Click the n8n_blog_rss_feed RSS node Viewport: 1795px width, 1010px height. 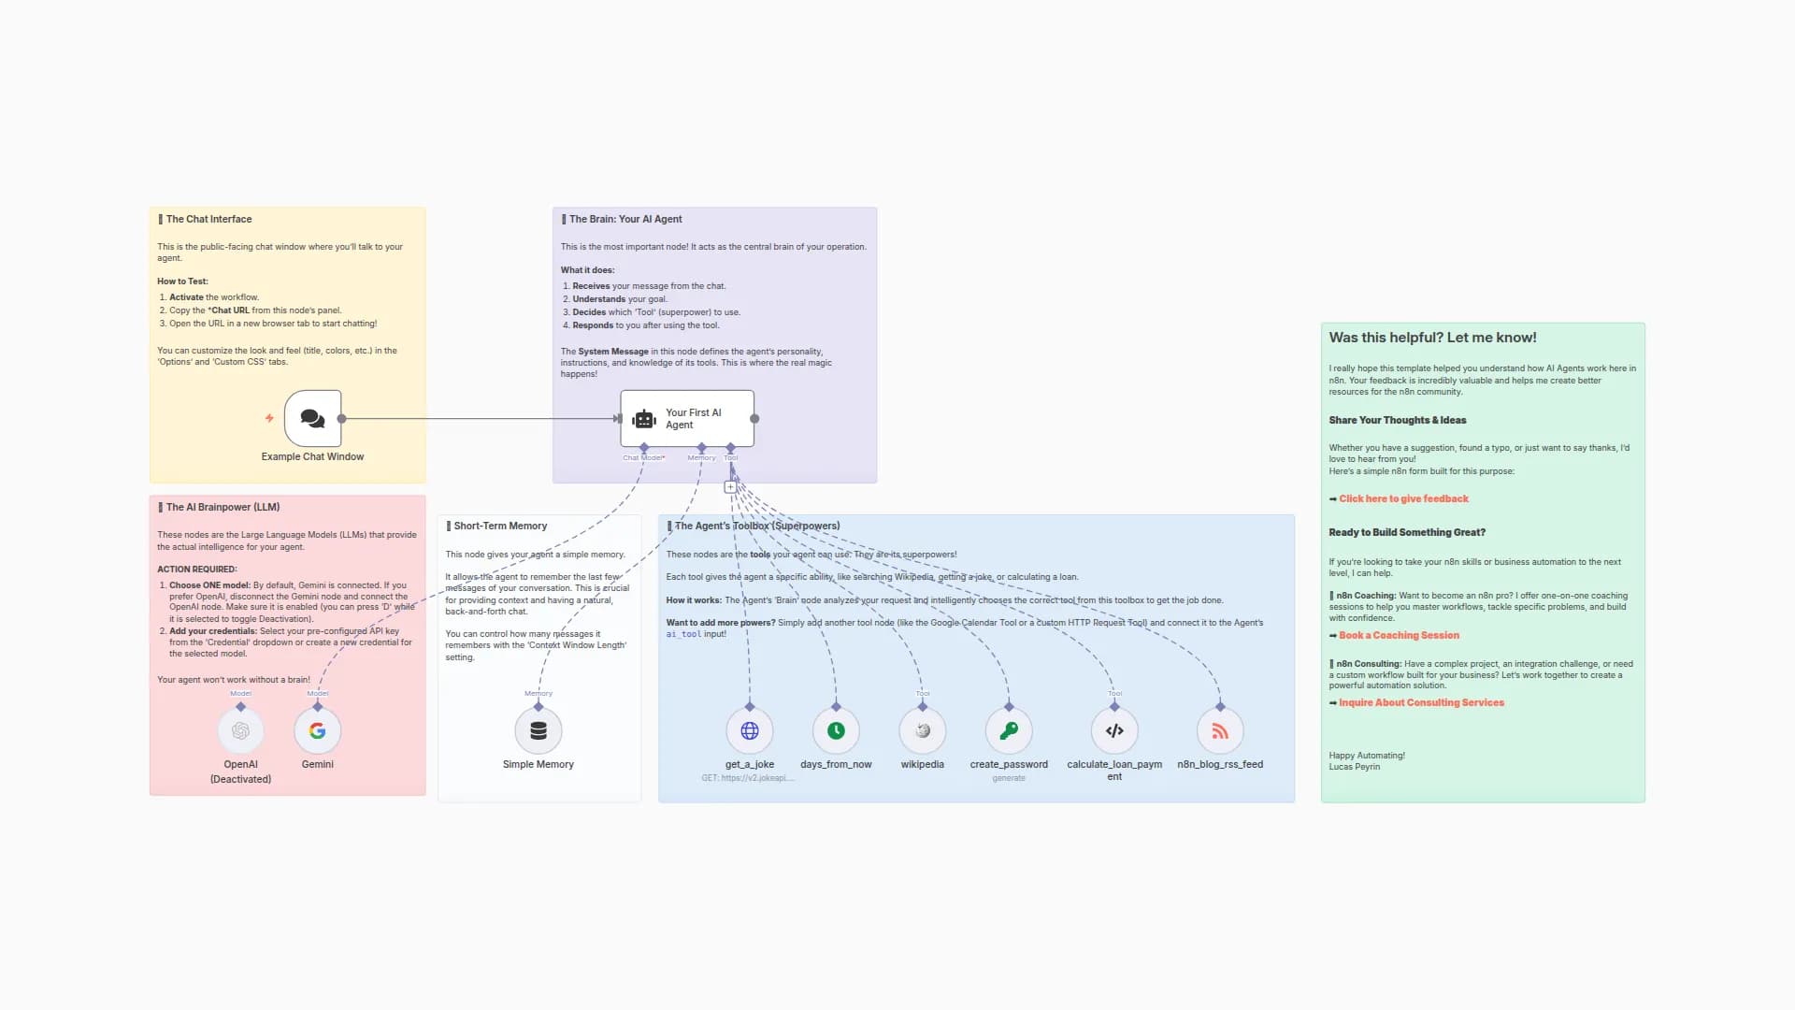(1220, 730)
